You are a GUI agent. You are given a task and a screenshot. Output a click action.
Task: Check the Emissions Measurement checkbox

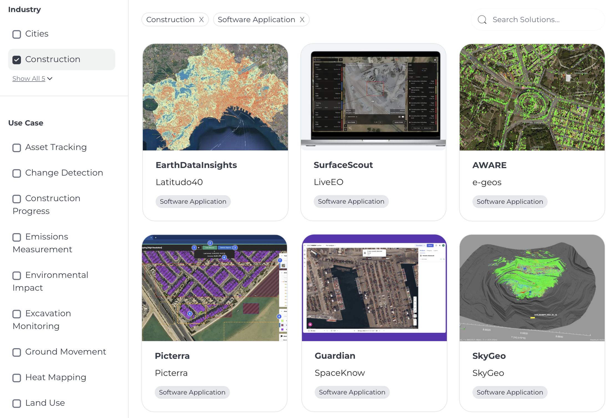coord(17,237)
